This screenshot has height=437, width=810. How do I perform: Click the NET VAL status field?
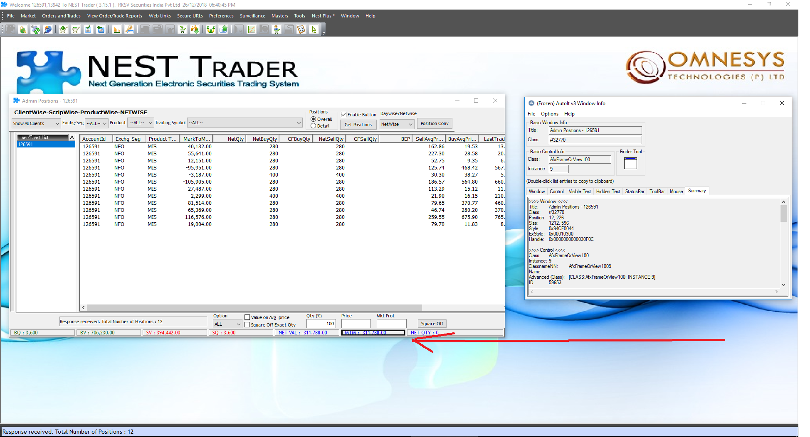coord(307,333)
